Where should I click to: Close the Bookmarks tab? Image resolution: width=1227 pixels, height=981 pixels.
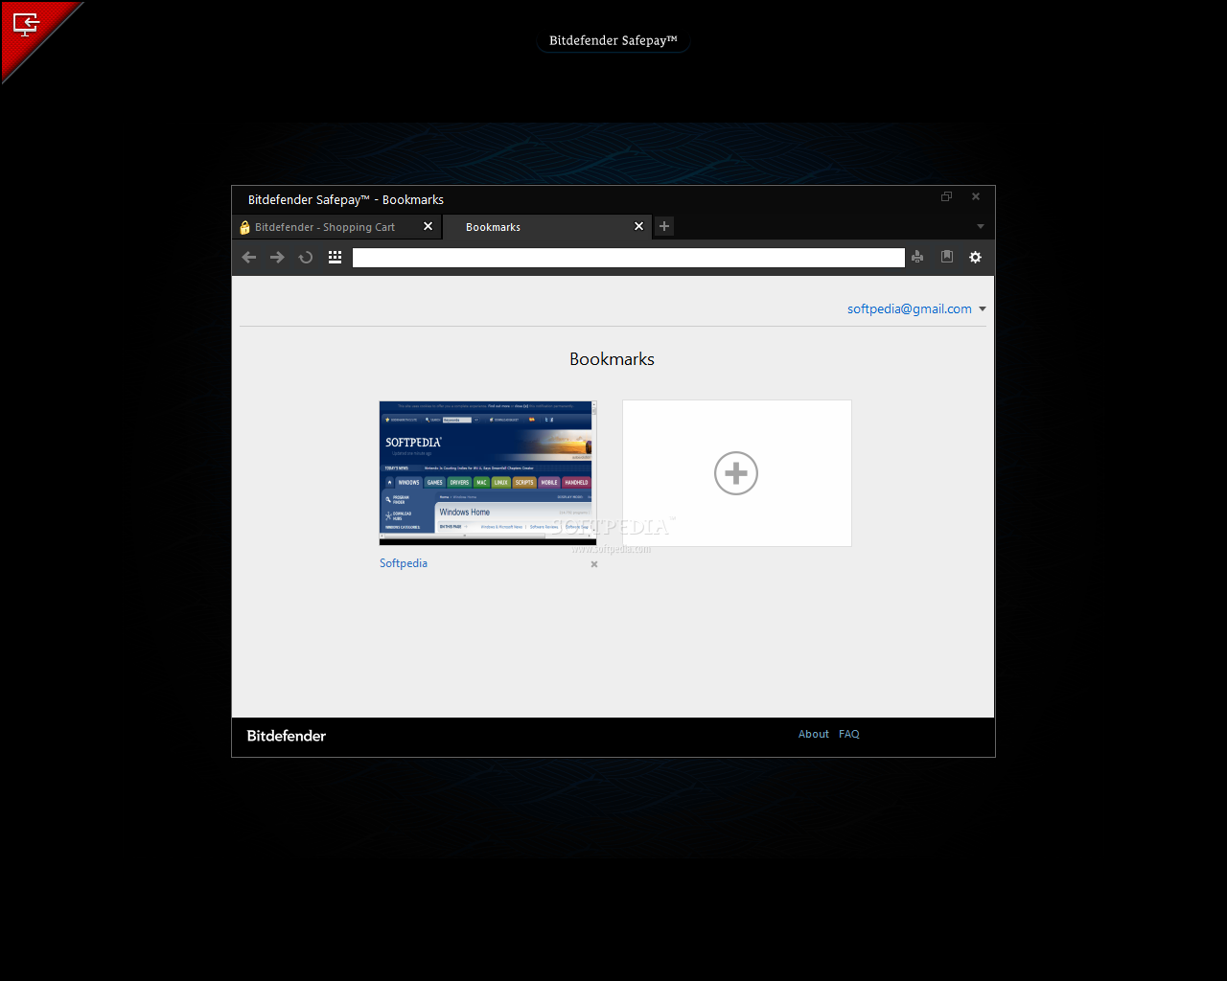(x=638, y=226)
